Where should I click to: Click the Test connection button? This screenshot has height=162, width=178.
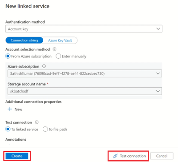click(x=129, y=156)
